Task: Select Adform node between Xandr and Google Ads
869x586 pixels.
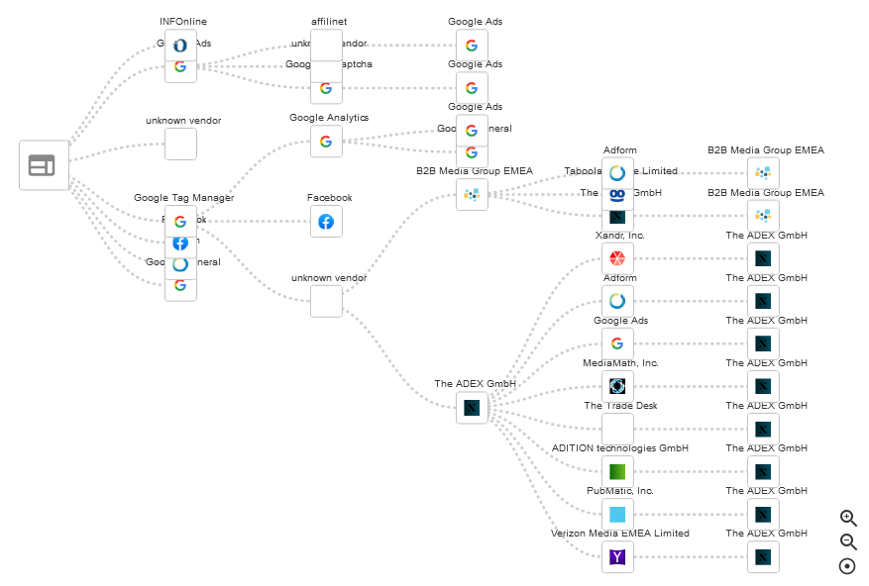Action: [x=618, y=301]
